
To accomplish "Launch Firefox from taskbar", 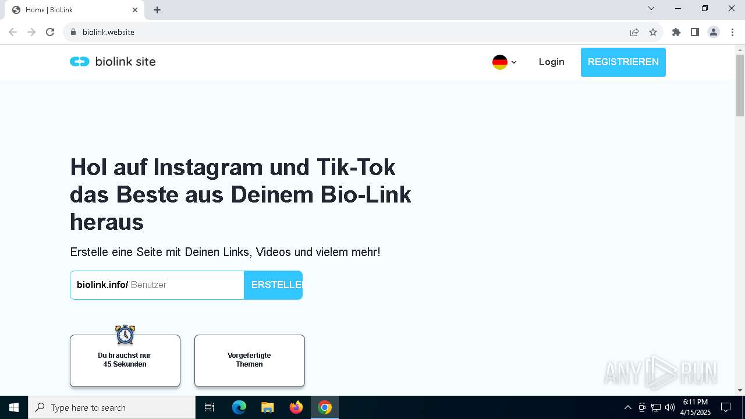I will pos(296,407).
